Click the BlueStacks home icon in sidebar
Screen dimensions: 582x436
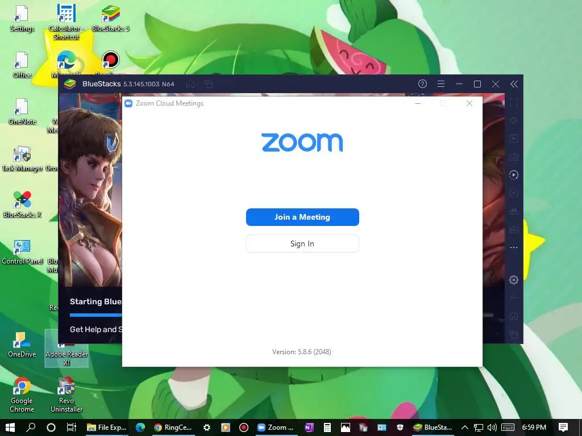(514, 316)
